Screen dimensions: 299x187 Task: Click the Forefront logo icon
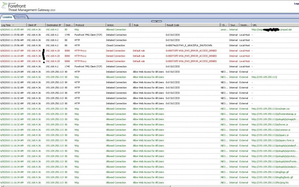tap(4, 5)
